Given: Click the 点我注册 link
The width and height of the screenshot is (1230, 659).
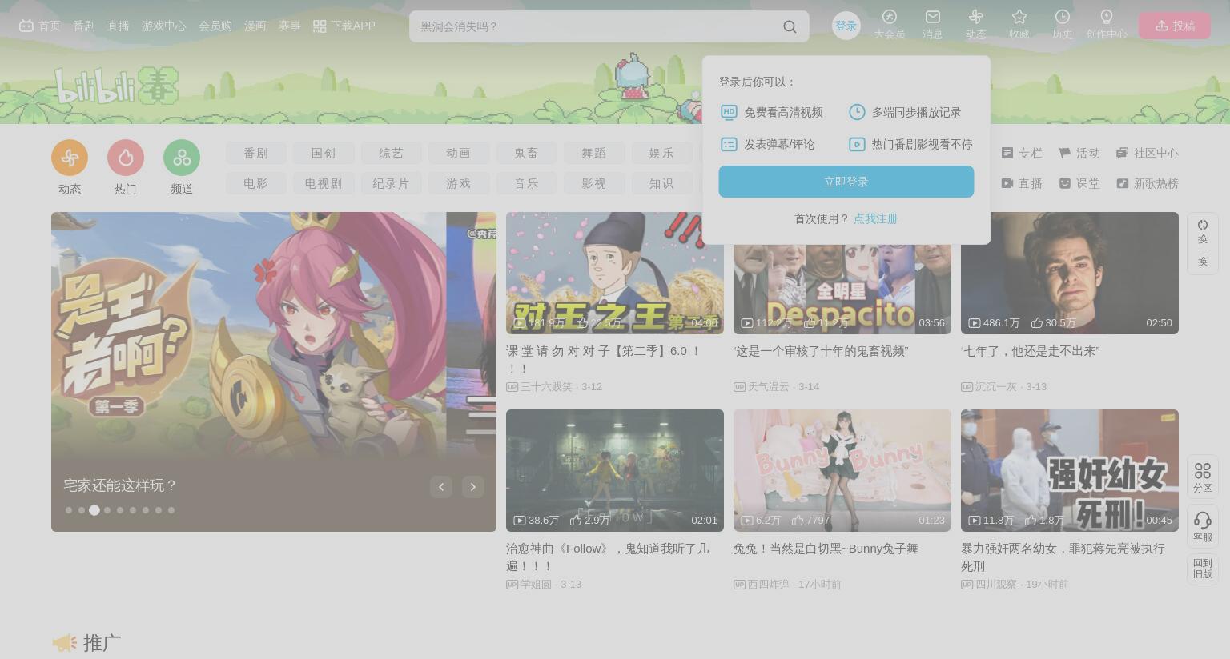Looking at the screenshot, I should tap(875, 218).
